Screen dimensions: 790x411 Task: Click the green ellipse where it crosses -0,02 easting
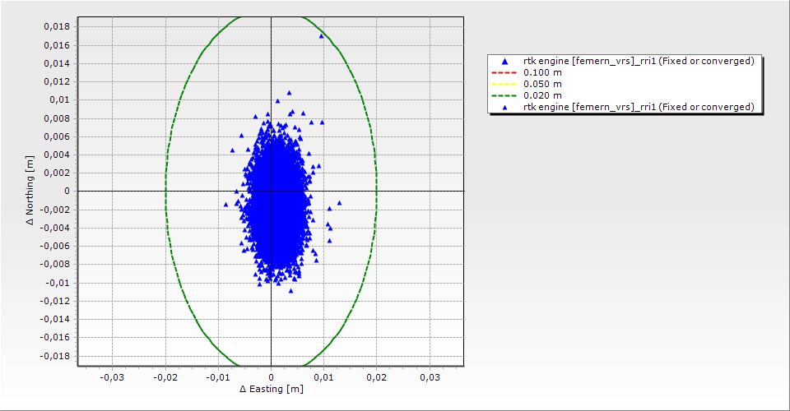[165, 191]
